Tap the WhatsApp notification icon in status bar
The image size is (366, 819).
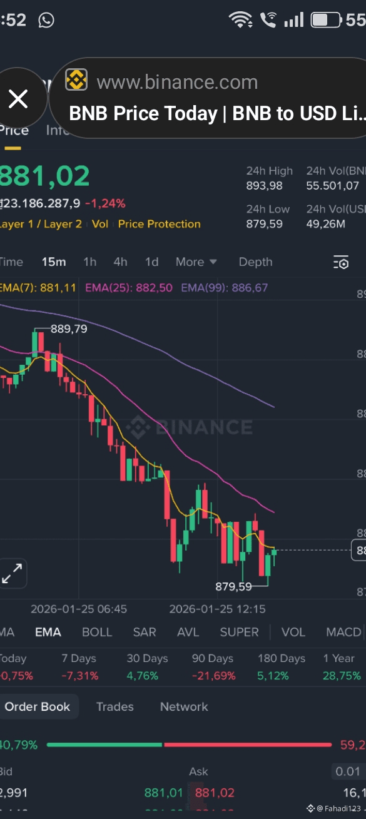click(x=46, y=20)
